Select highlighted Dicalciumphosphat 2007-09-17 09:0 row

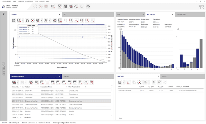[x=61, y=101]
